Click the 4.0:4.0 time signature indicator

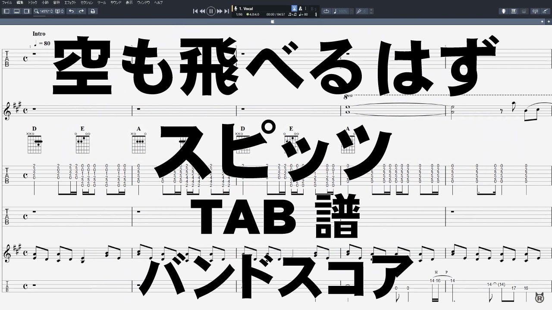253,15
